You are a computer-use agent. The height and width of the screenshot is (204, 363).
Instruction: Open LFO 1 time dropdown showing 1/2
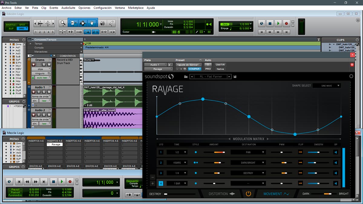tap(177, 152)
